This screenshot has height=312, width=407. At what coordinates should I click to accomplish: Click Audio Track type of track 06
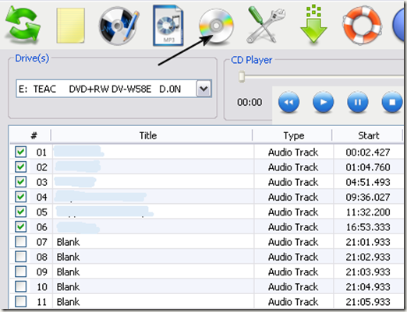tap(293, 227)
